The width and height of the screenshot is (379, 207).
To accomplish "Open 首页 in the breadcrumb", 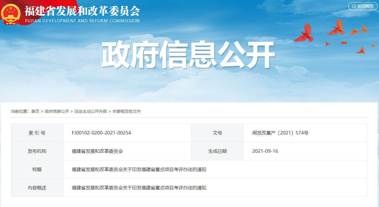I will (x=35, y=111).
